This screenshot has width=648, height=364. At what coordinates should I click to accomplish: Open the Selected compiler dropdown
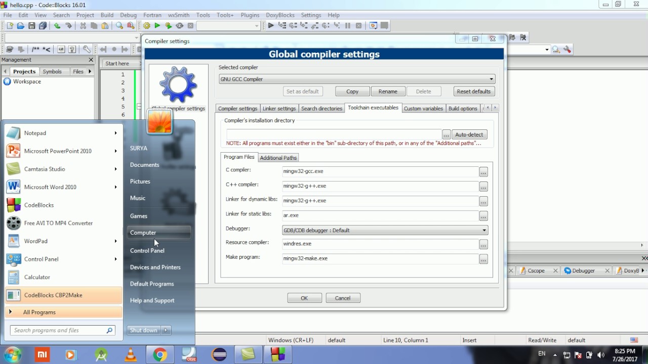point(357,79)
